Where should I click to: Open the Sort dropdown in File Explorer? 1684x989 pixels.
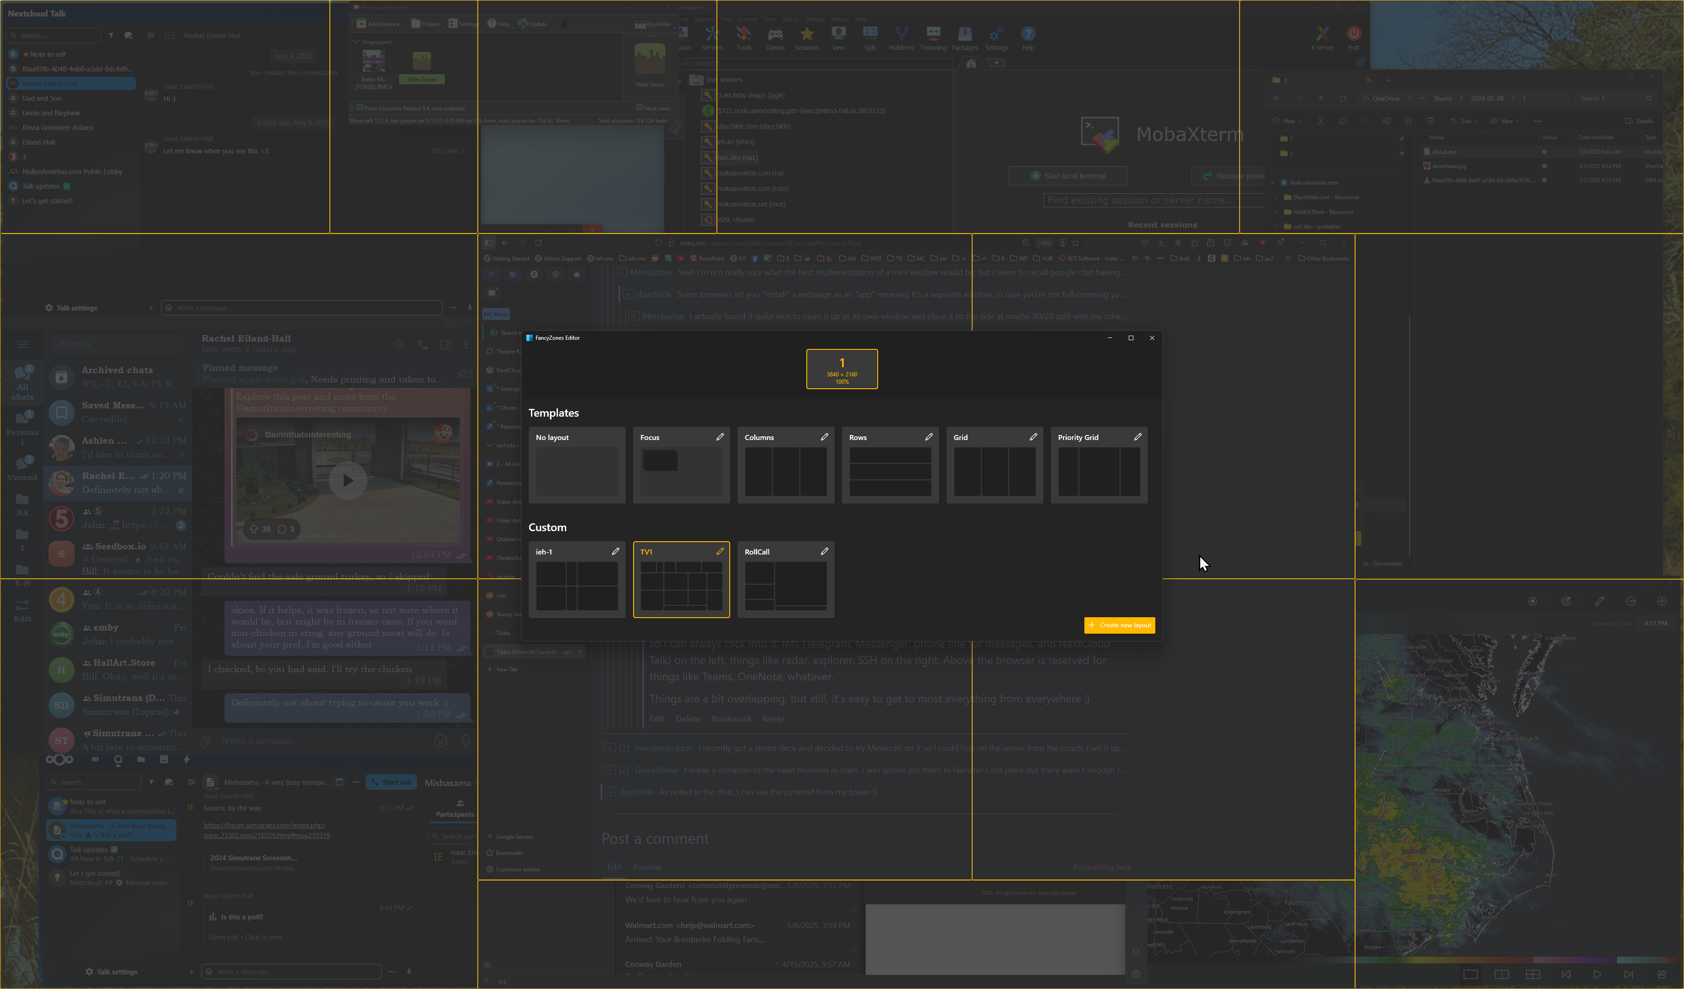click(x=1463, y=121)
